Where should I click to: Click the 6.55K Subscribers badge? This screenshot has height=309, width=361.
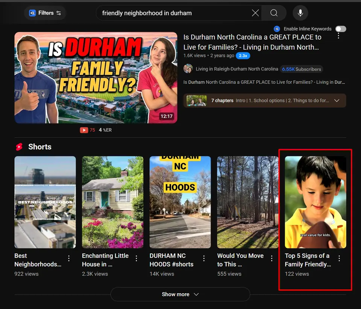click(x=301, y=69)
